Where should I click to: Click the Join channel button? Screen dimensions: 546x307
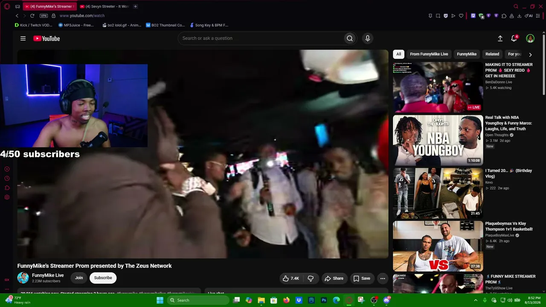pyautogui.click(x=79, y=278)
